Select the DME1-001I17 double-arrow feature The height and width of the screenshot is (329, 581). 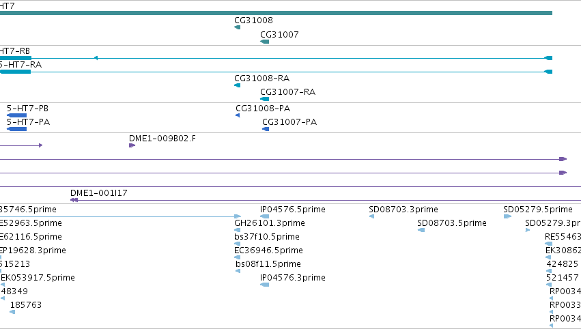tap(74, 200)
